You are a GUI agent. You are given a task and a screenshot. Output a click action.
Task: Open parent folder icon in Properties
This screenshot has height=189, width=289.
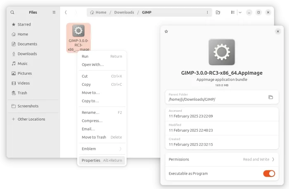click(x=270, y=97)
